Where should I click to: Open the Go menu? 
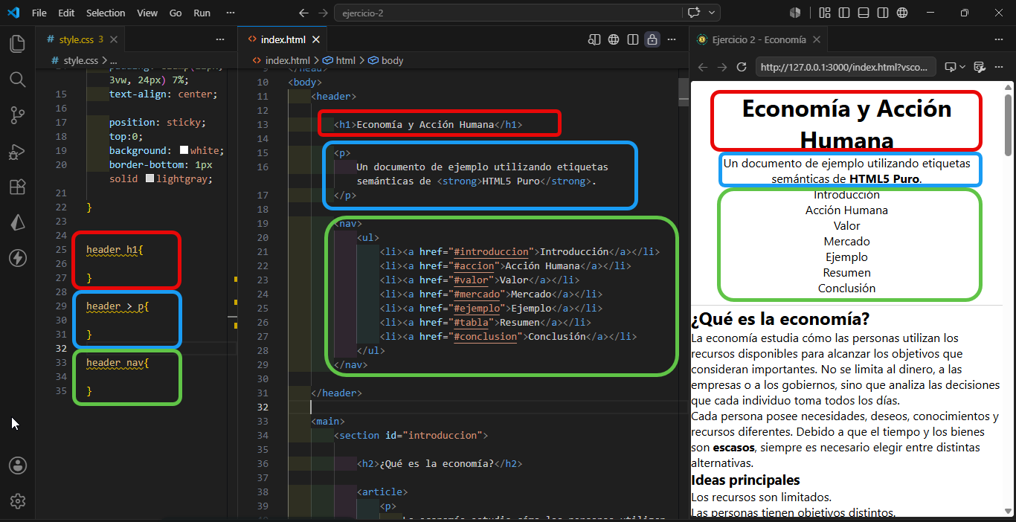pos(176,13)
